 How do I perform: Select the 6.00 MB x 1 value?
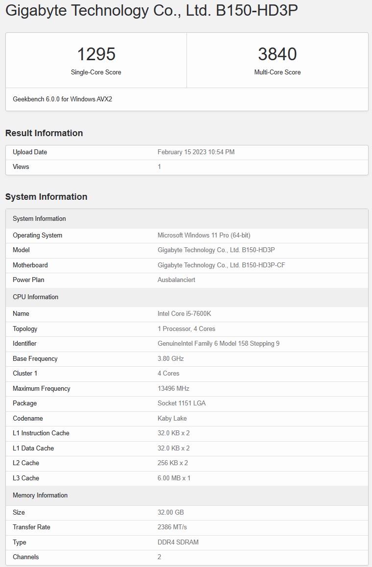pos(174,478)
